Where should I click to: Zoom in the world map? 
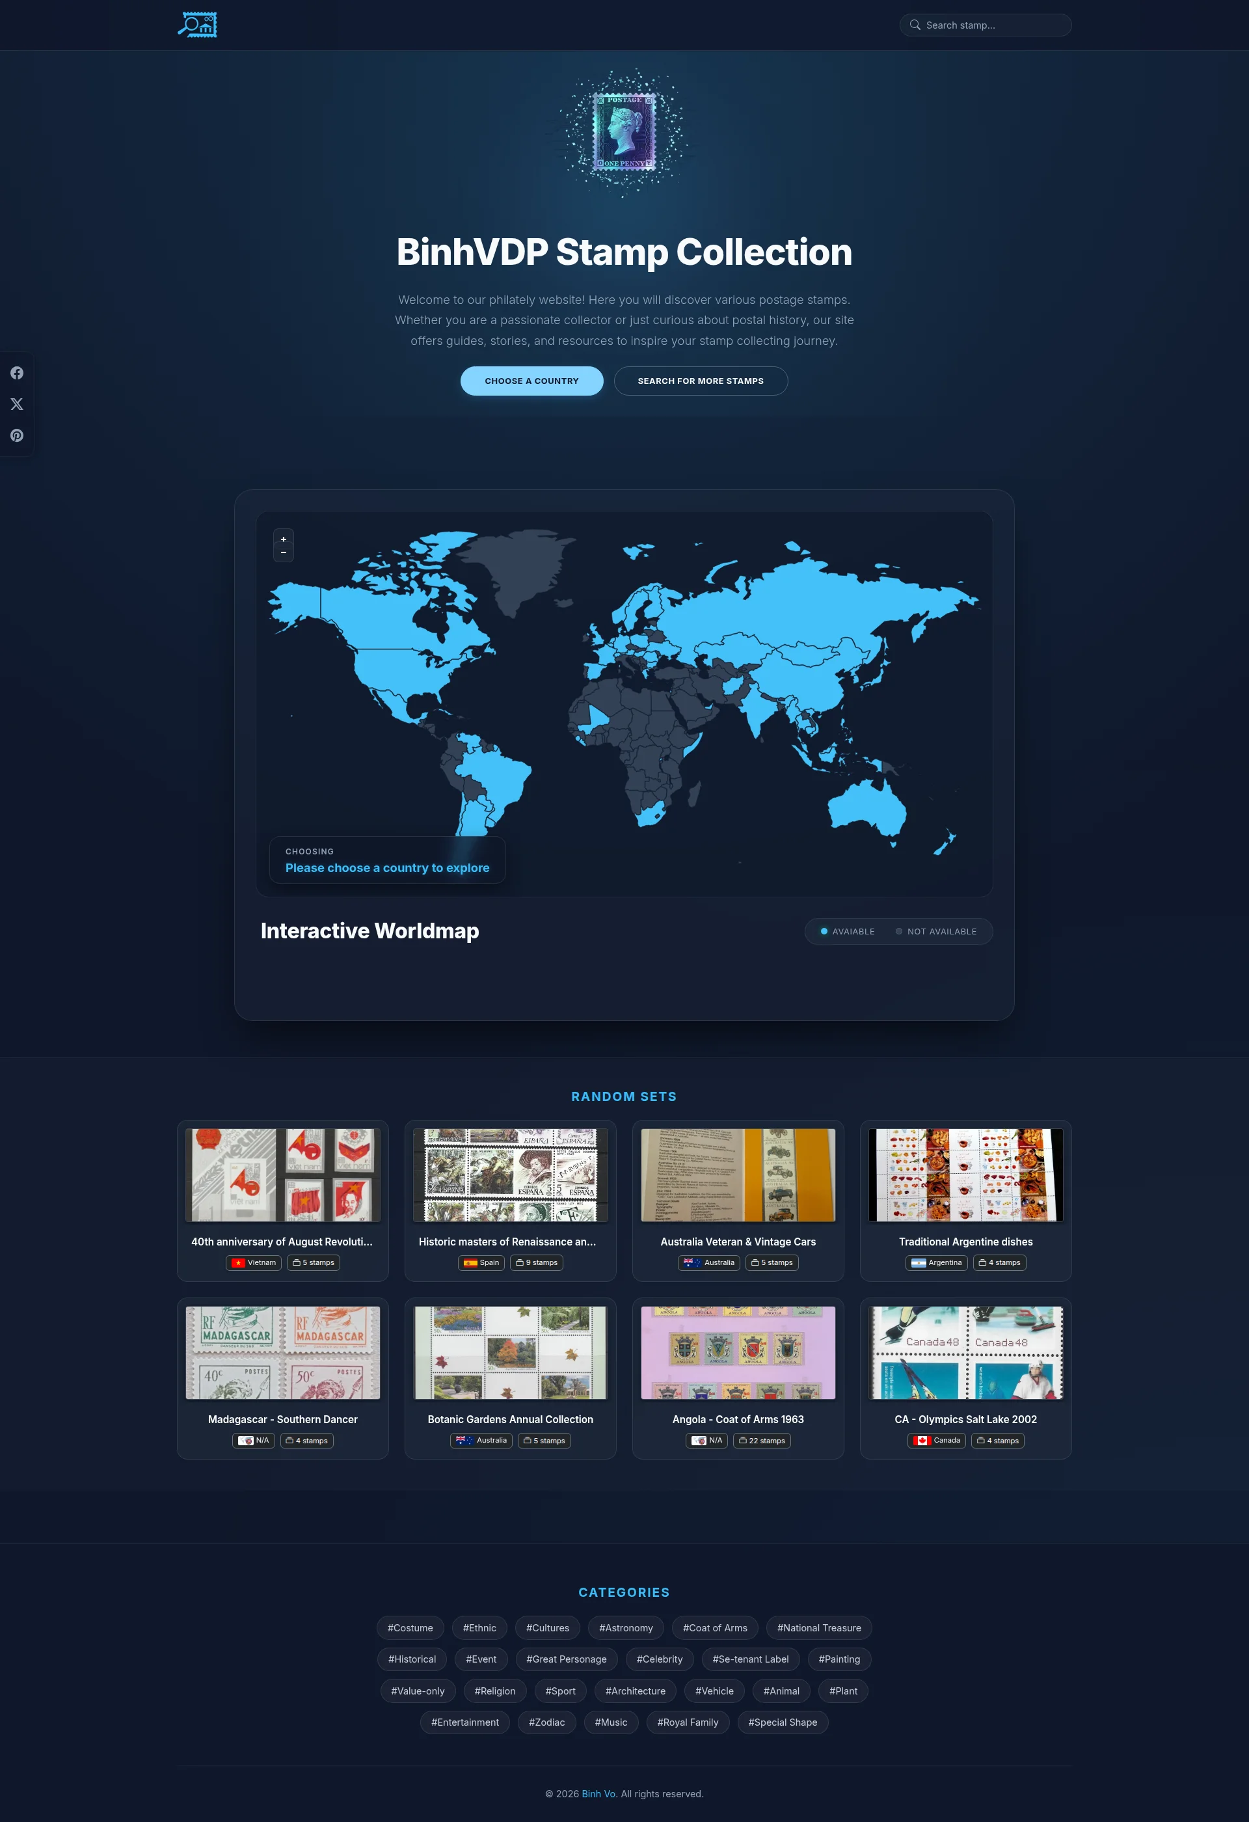coord(284,539)
